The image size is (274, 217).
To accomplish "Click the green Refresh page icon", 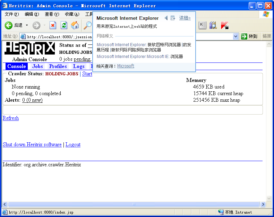I will pyautogui.click(x=64, y=26).
